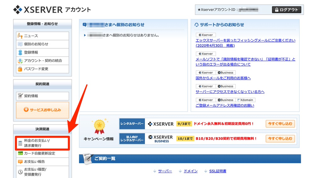Click the XSERVER logo in the campaign row
Image resolution: width=315 pixels, height=178 pixels.
pyautogui.click(x=161, y=124)
